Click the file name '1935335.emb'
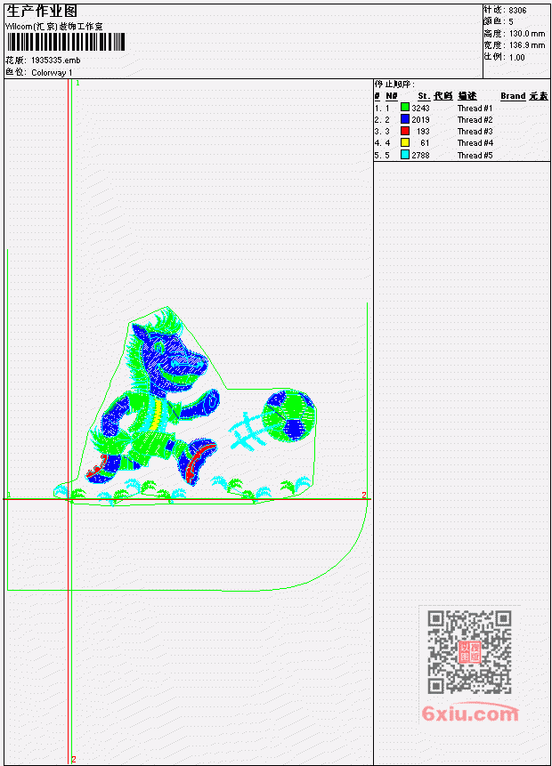Image resolution: width=552 pixels, height=766 pixels. pyautogui.click(x=56, y=60)
